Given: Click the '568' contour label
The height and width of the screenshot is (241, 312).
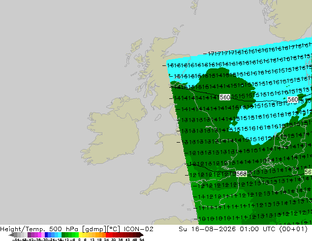Looking at the screenshot, I should tap(241, 174).
